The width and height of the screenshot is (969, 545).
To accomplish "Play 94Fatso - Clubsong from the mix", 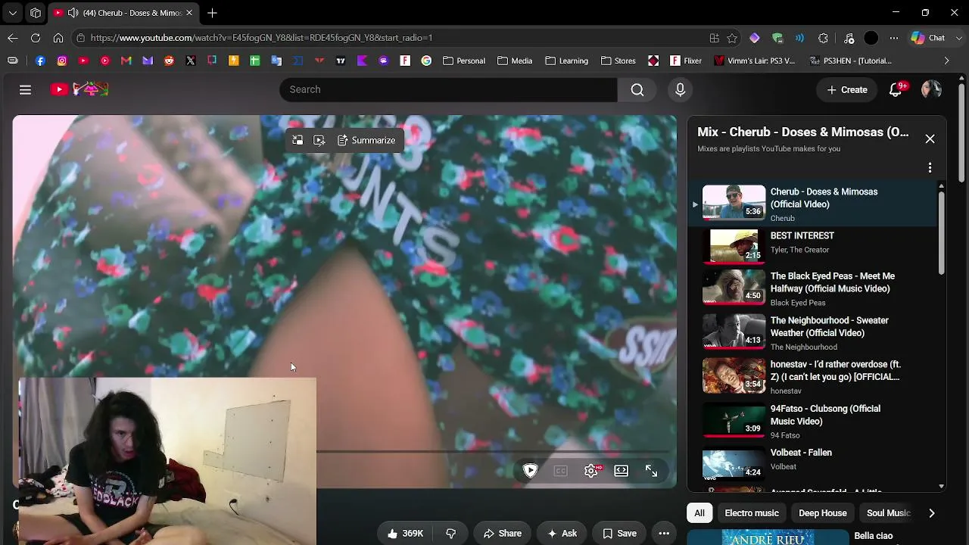I will tap(812, 421).
